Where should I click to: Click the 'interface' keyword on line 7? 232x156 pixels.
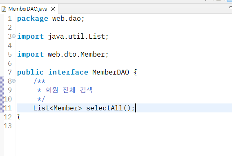pos(68,73)
